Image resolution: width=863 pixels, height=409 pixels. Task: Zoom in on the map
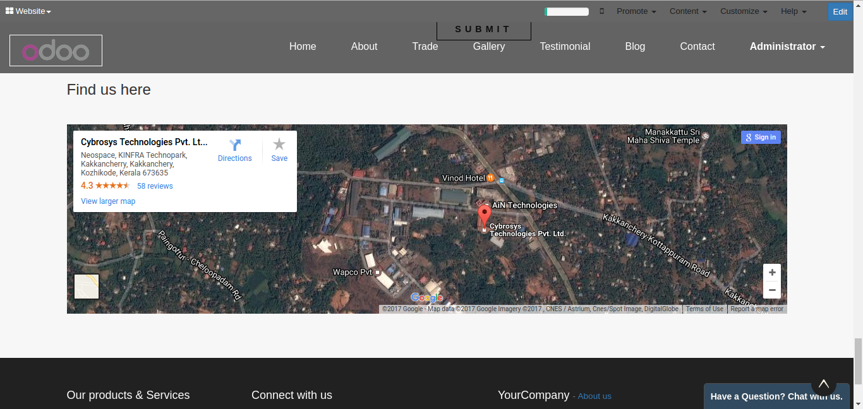tap(771, 273)
